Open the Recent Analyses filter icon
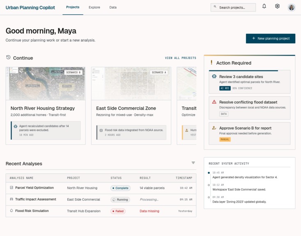 (x=193, y=163)
